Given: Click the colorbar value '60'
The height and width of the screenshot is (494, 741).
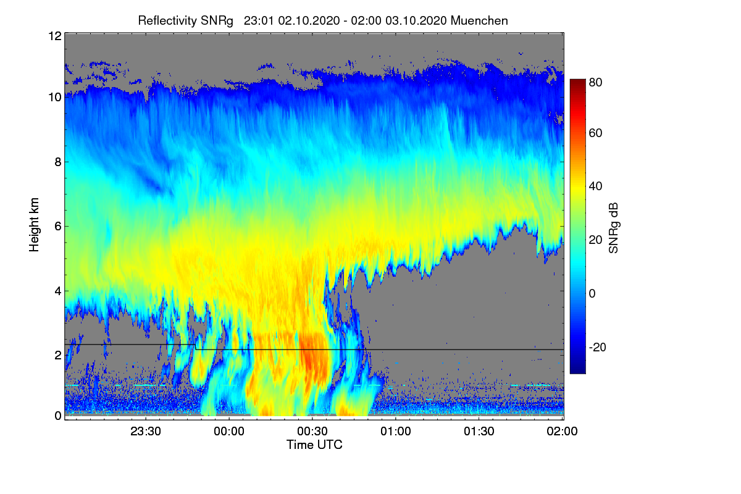Looking at the screenshot, I should [596, 133].
